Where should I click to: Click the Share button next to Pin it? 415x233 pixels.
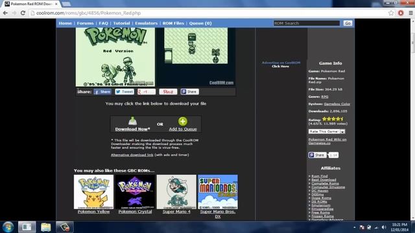(x=189, y=92)
